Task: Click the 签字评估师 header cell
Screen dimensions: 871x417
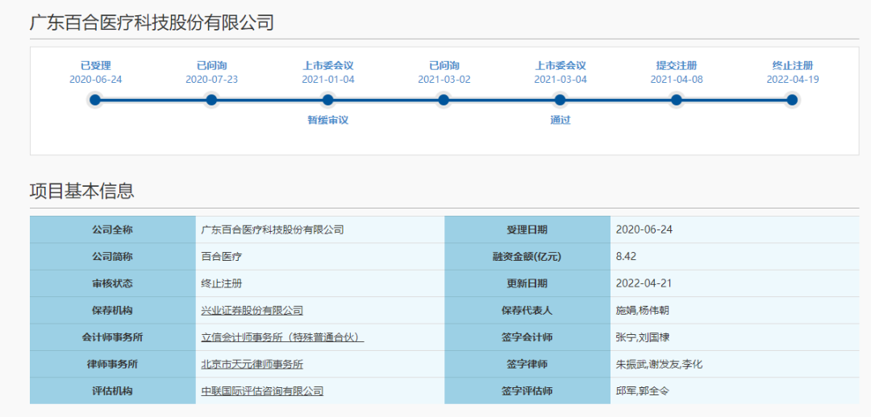Action: click(x=527, y=391)
